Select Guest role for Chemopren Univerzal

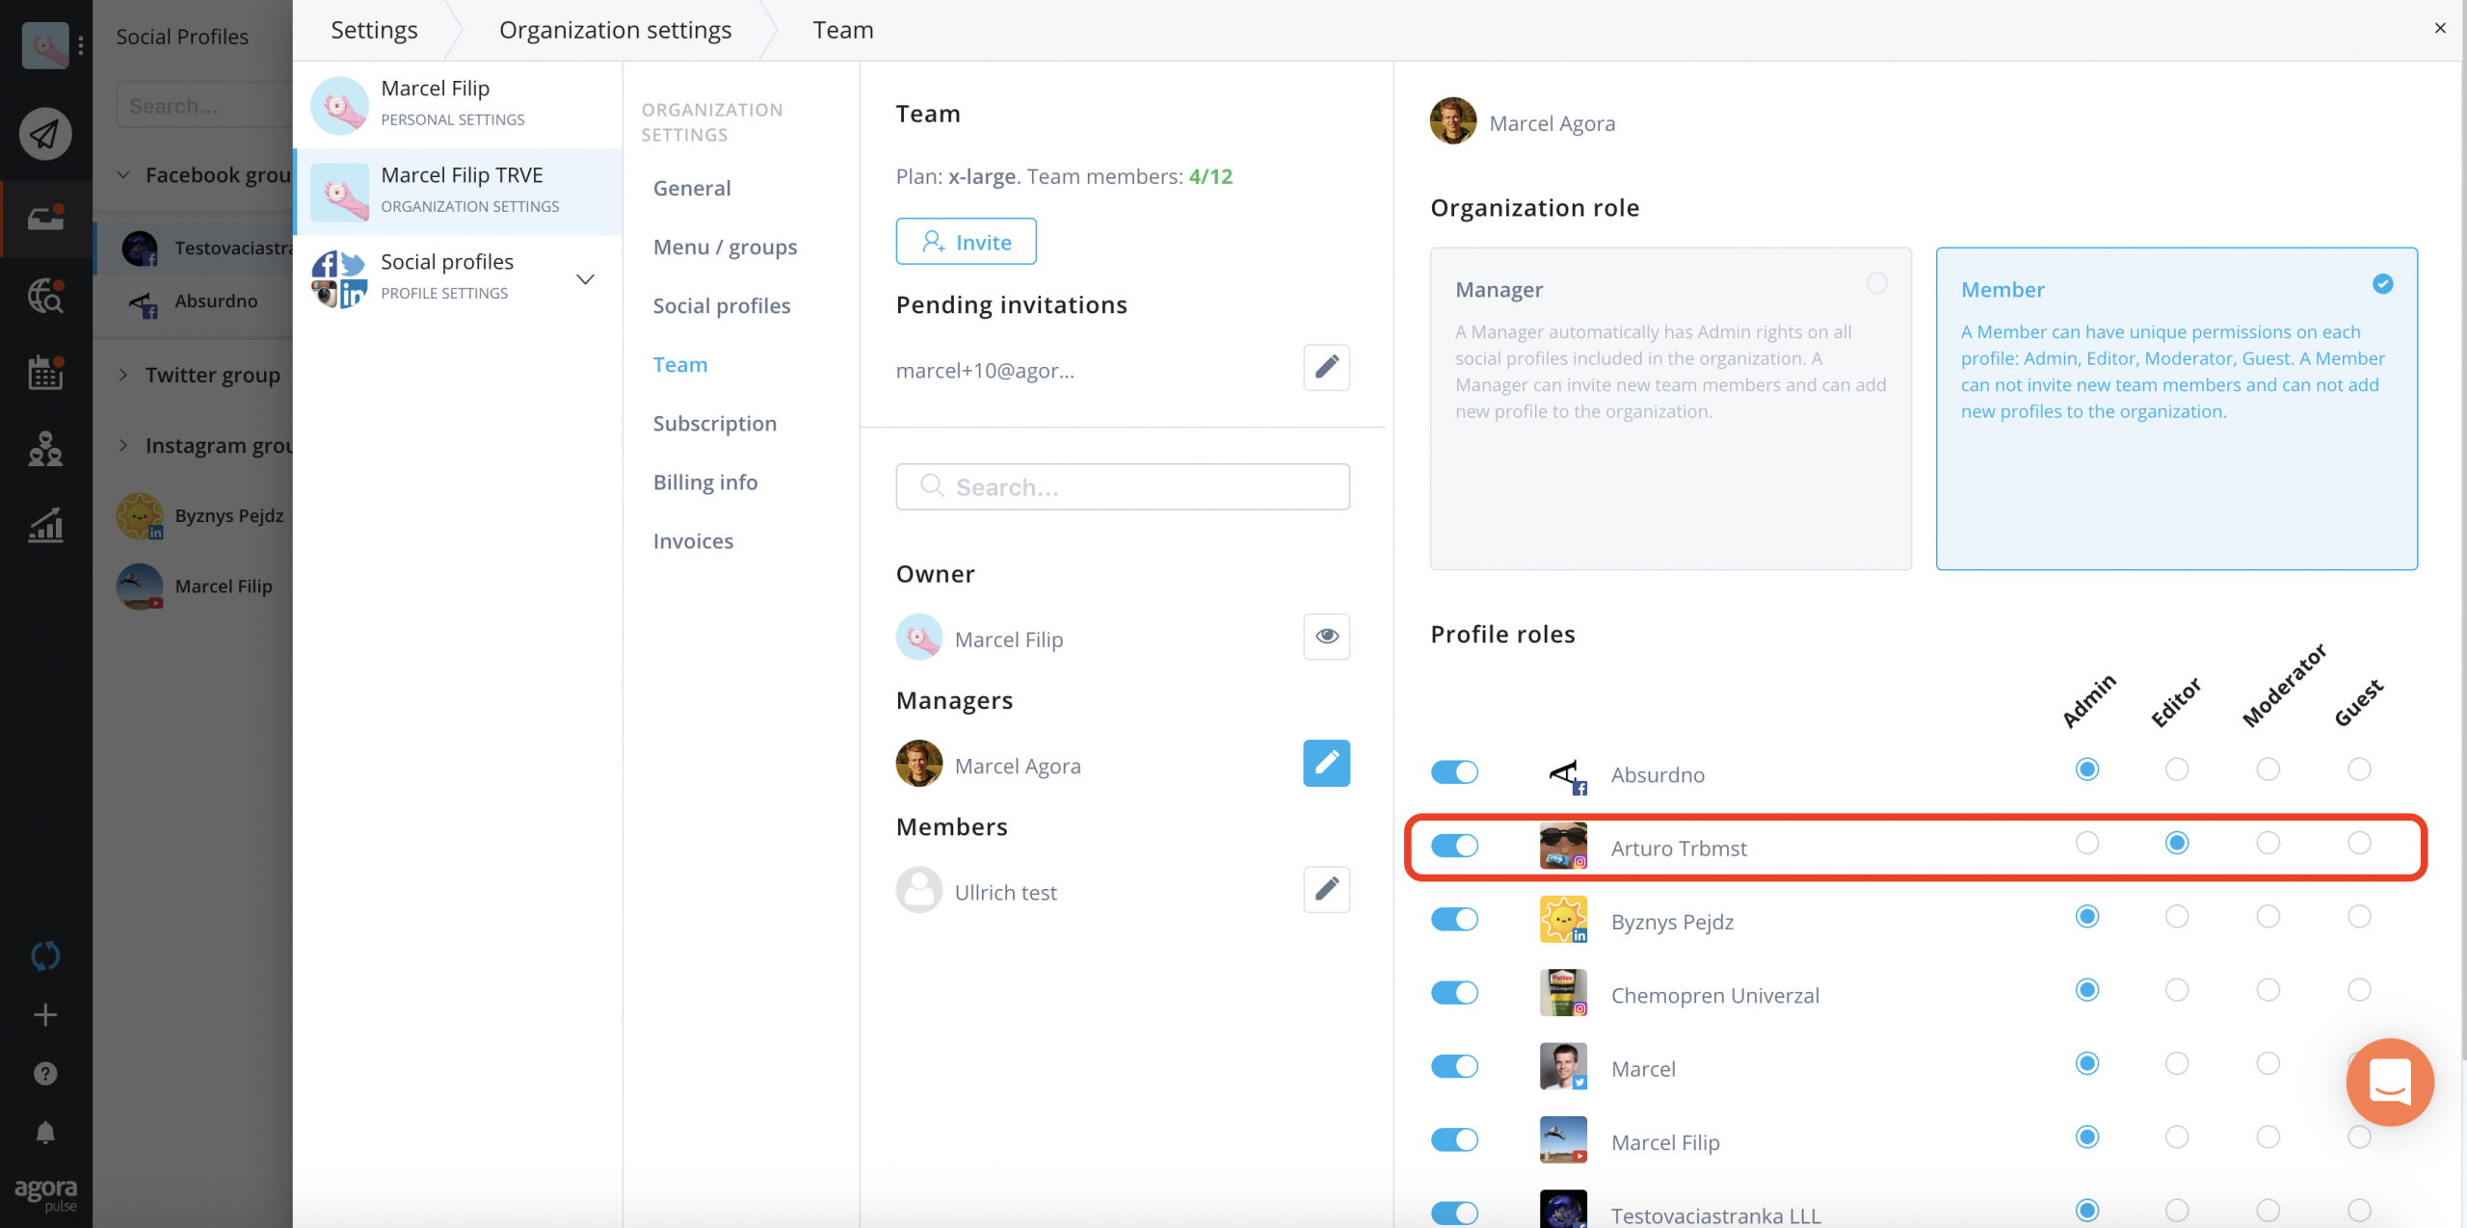(x=2358, y=989)
